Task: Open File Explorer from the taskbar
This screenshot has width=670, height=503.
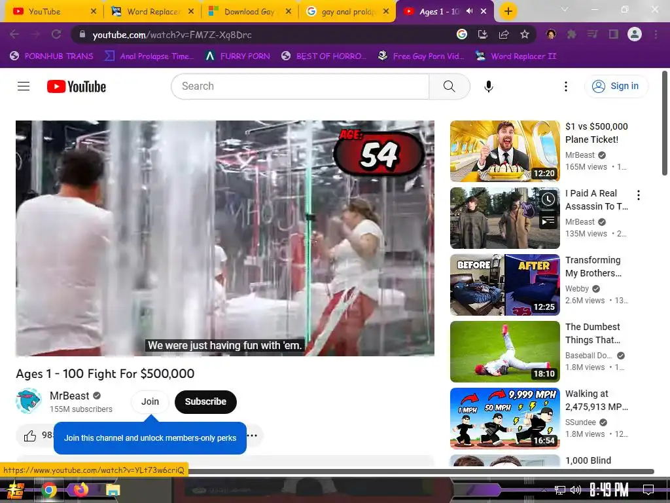Action: [113, 490]
